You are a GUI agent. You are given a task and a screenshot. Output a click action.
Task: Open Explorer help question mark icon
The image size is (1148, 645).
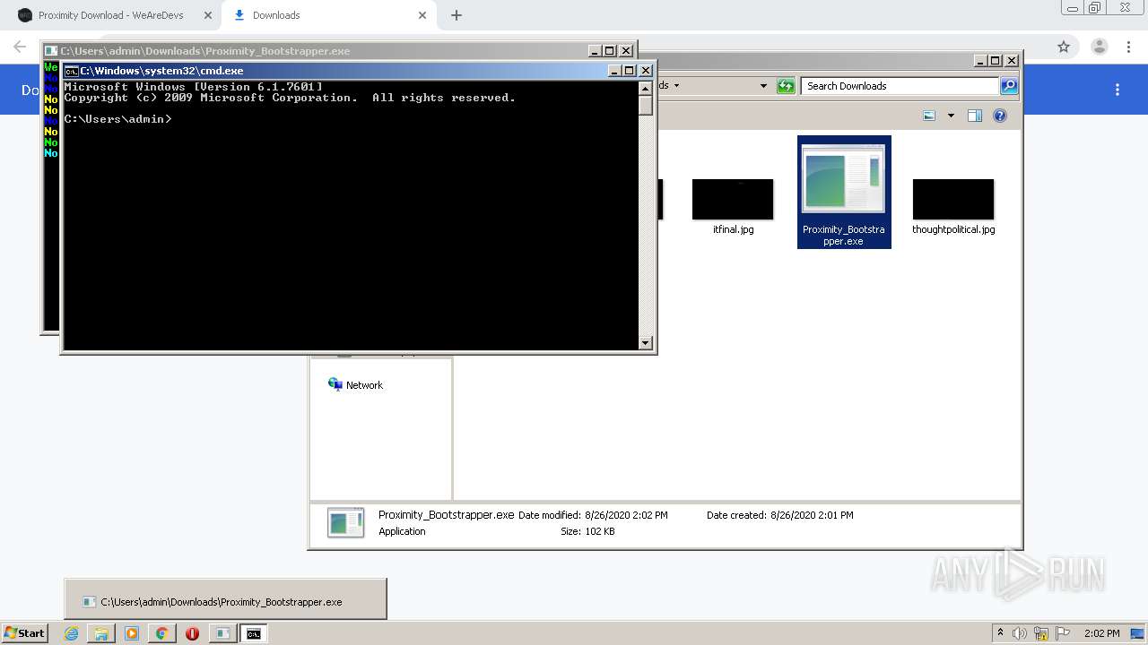tap(1000, 116)
